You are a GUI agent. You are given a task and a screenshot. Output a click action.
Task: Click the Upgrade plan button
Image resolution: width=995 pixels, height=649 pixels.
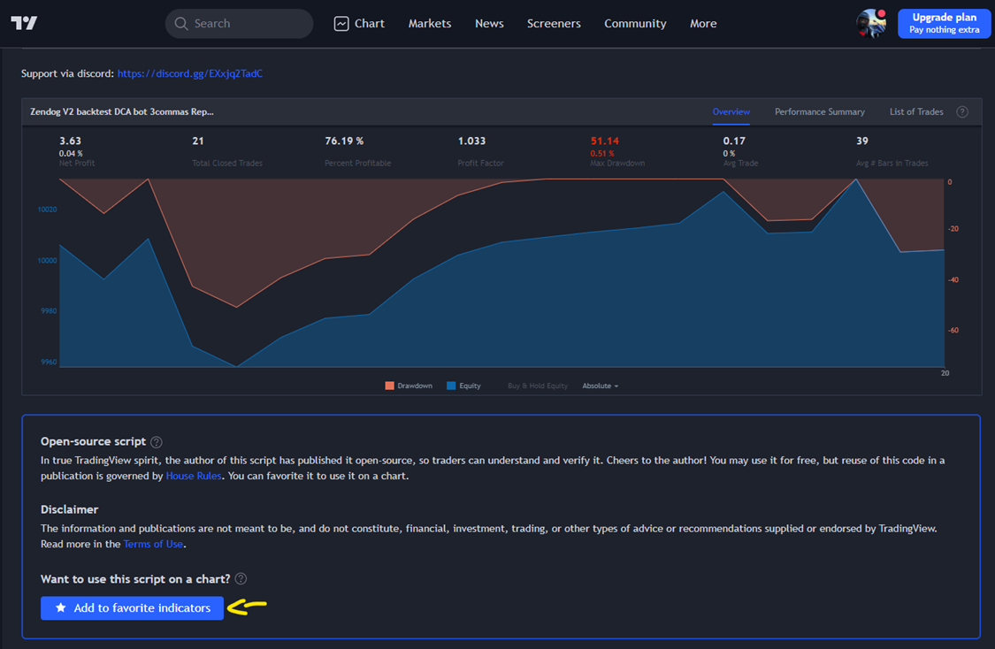click(944, 23)
